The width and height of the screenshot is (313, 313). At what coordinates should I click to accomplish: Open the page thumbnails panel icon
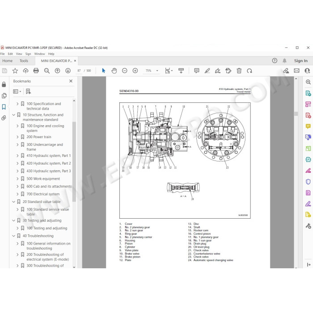tap(4, 96)
